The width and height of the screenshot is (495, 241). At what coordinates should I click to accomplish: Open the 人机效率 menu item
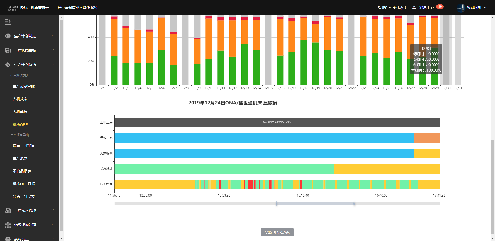(x=20, y=99)
